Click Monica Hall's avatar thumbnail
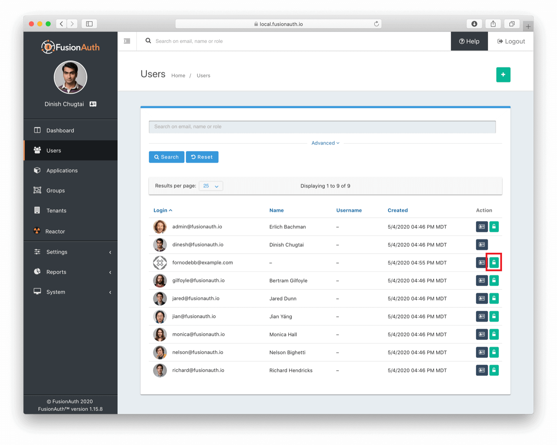 click(x=160, y=334)
